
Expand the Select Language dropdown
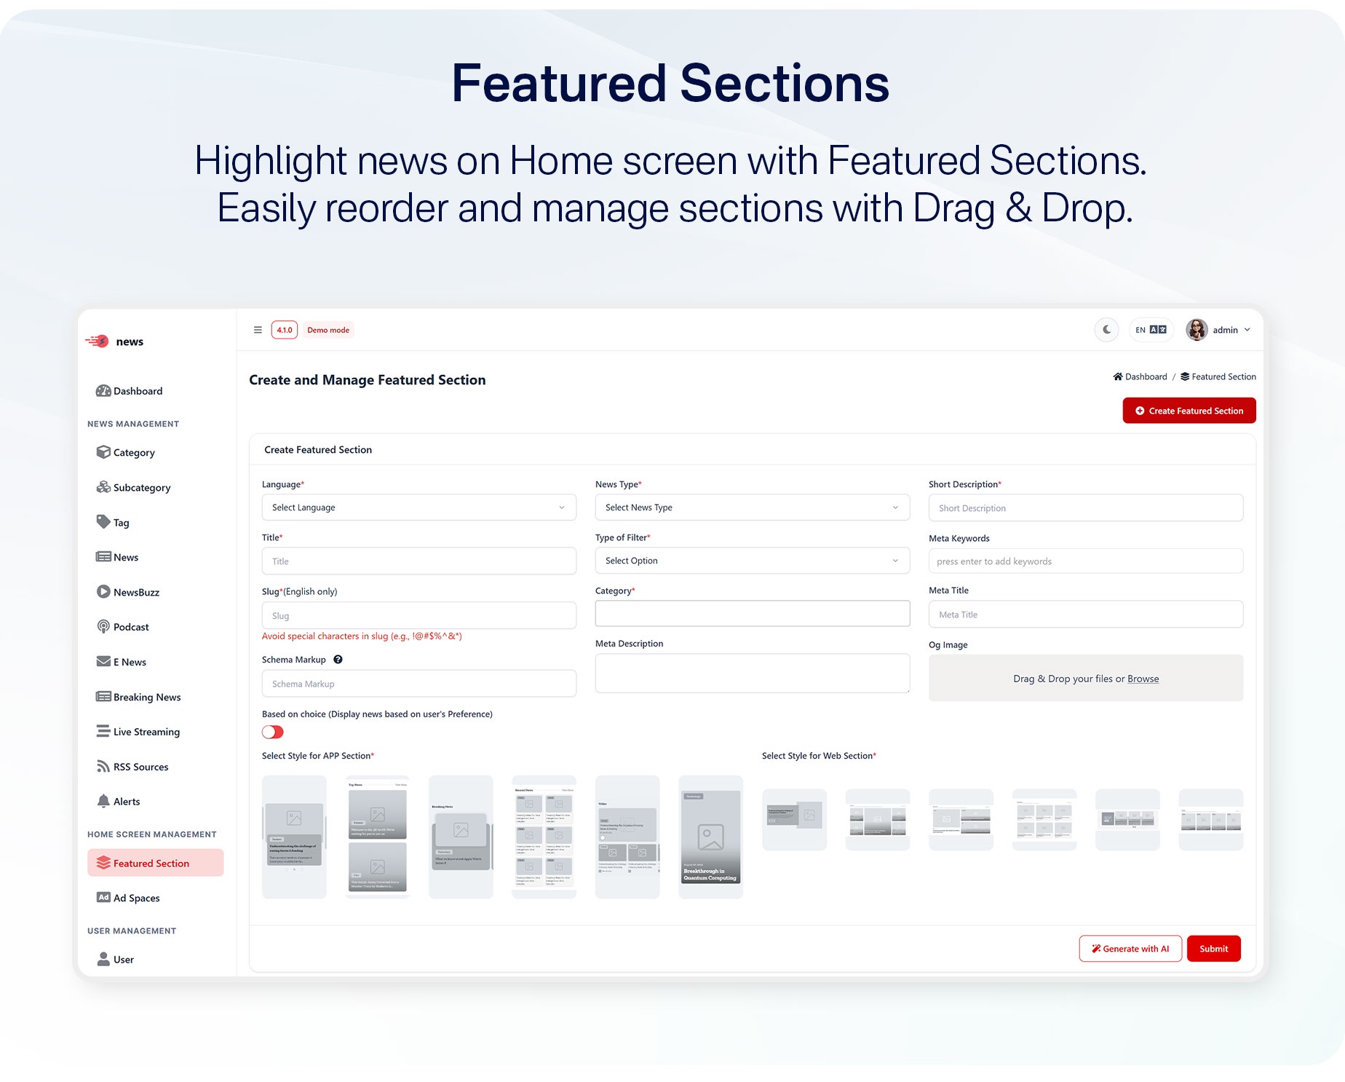click(x=419, y=508)
